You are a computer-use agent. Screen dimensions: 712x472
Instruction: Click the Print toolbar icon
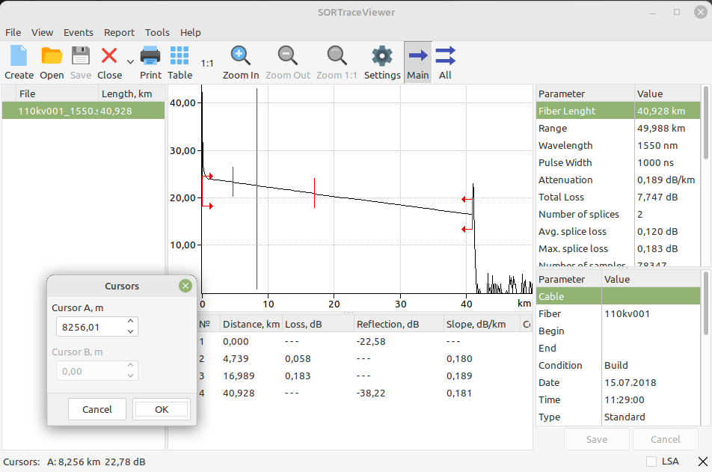tap(150, 57)
